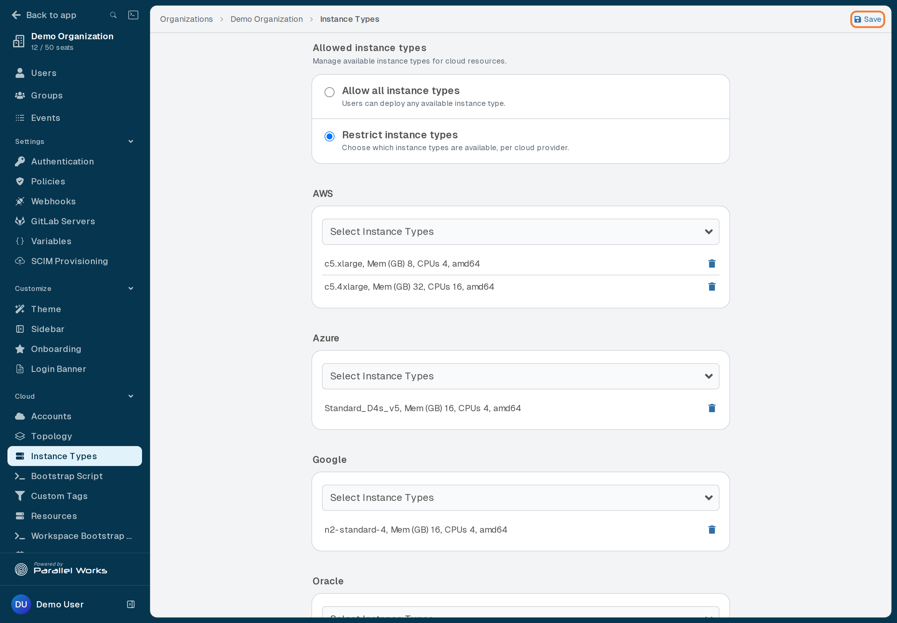Click the Demo Organization building icon

coord(18,41)
